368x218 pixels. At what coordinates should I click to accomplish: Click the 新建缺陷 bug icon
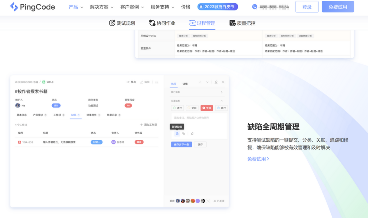pyautogui.click(x=177, y=133)
